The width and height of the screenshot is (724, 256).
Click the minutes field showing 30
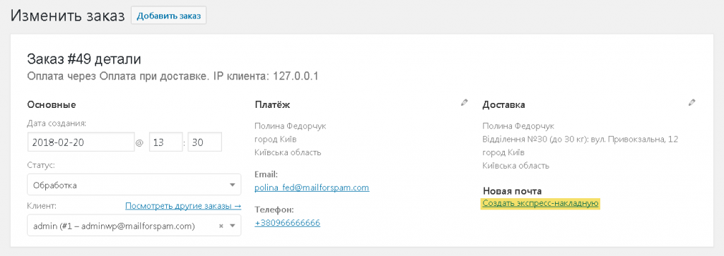[205, 142]
